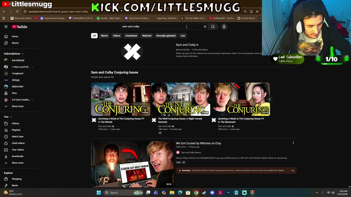The height and width of the screenshot is (197, 351).
Task: Go to the YouTube logo home link
Action: [x=19, y=27]
